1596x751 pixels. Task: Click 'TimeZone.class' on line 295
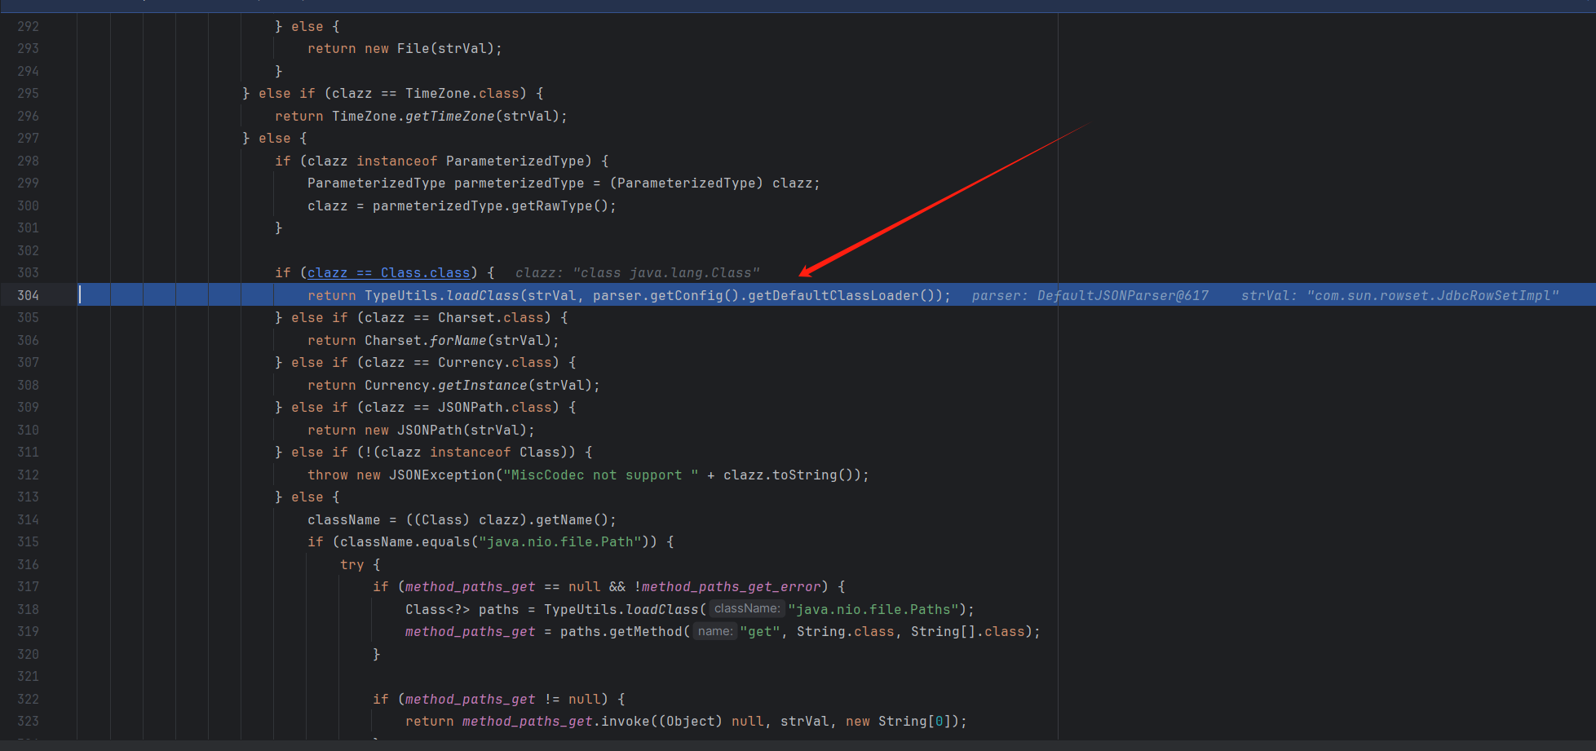[x=462, y=93]
